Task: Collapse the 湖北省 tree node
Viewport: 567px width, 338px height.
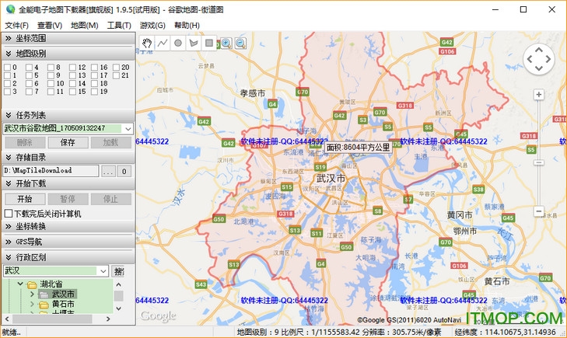Action: [x=20, y=284]
